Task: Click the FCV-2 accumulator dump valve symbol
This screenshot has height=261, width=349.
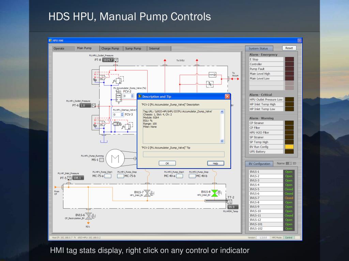Action: [x=119, y=97]
